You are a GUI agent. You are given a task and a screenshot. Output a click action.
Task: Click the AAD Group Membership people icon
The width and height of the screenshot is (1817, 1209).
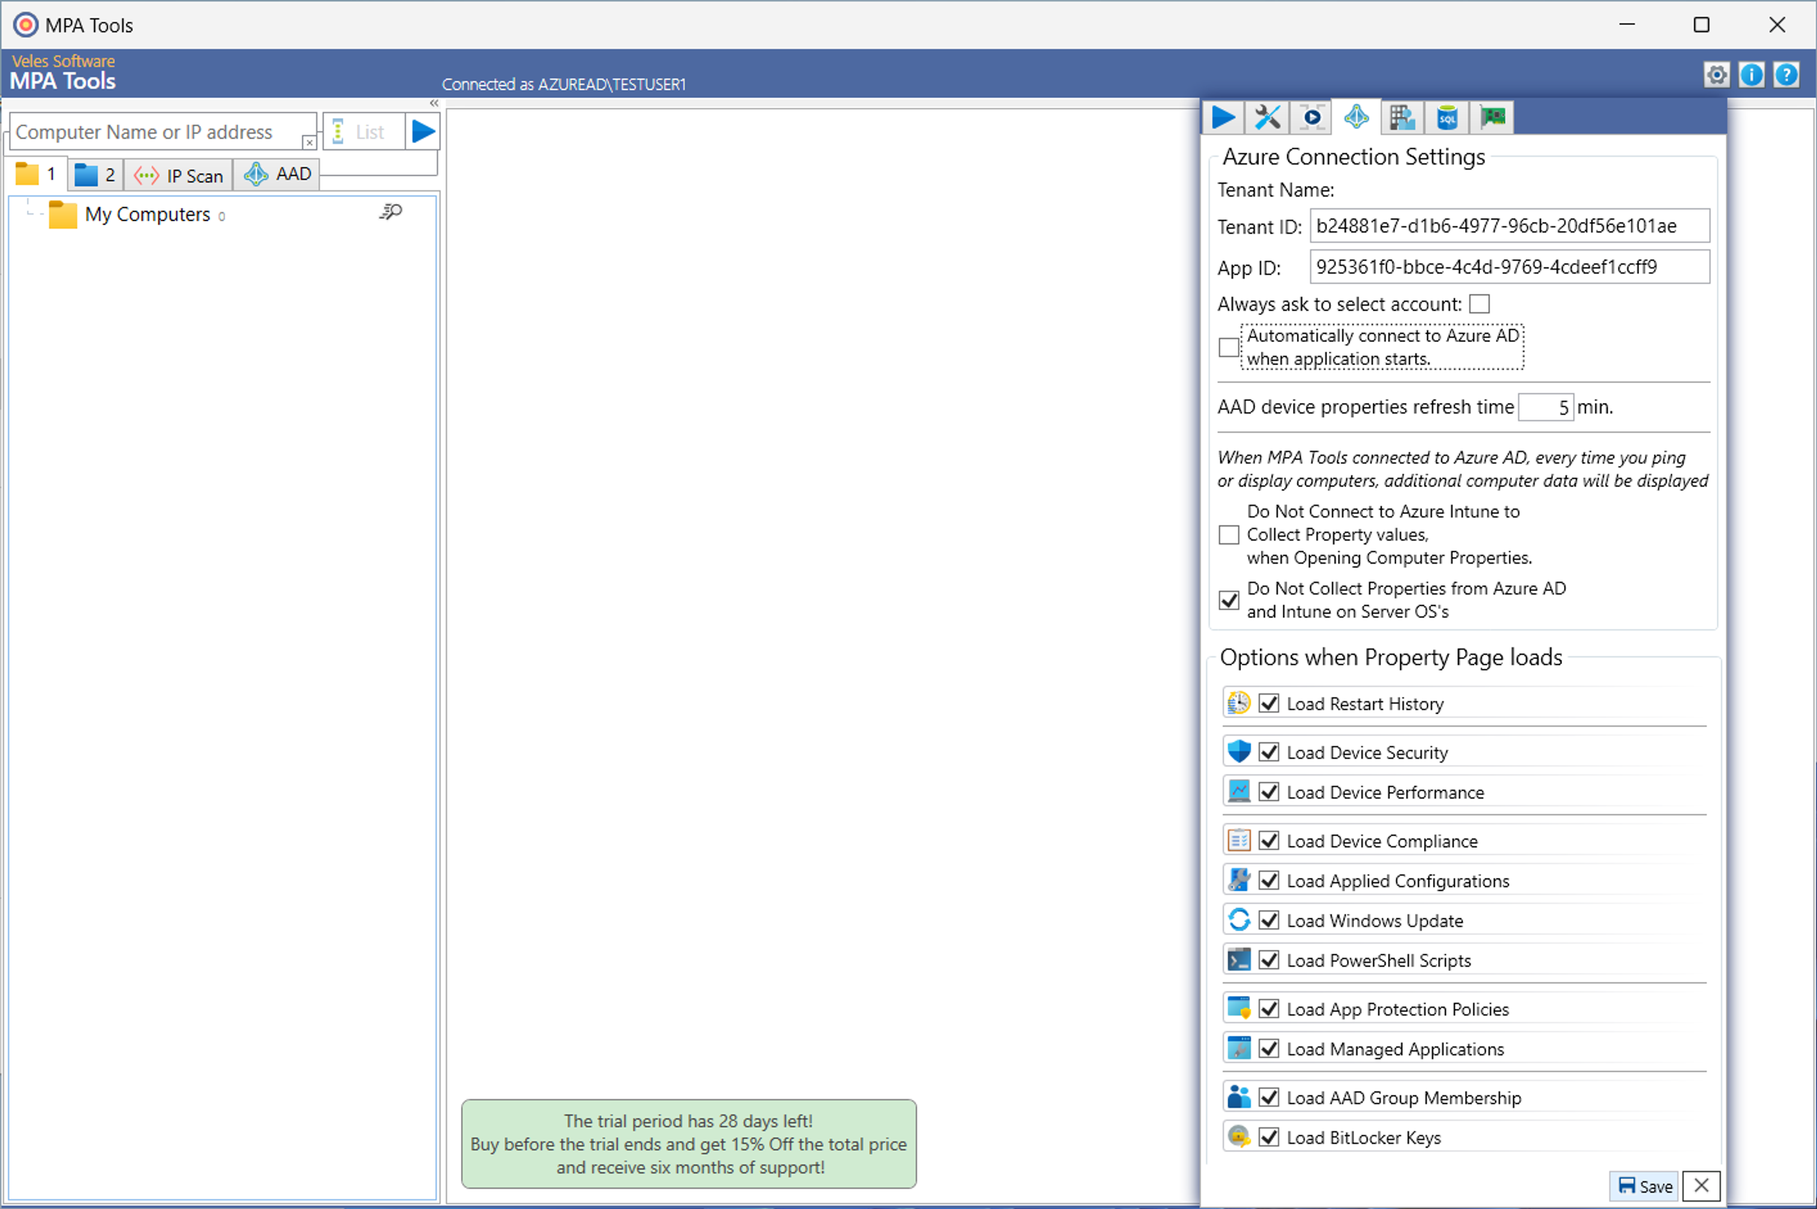point(1239,1097)
